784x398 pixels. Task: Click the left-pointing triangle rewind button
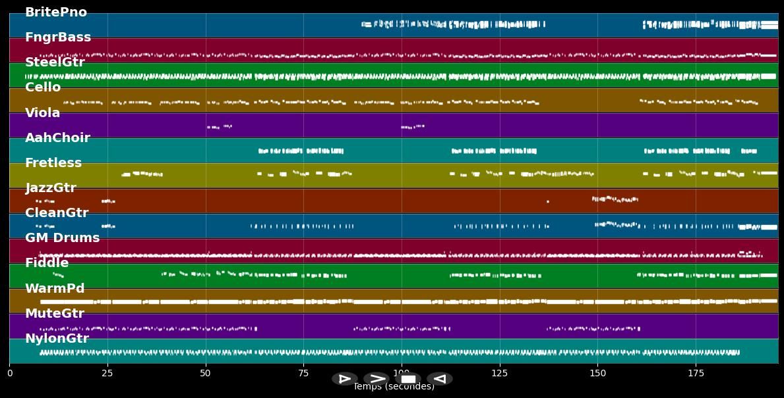coord(440,379)
